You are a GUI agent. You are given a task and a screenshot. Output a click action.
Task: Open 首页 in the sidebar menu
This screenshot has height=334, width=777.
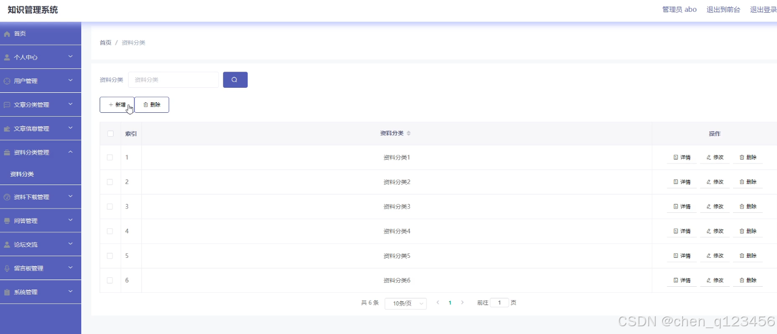[41, 34]
